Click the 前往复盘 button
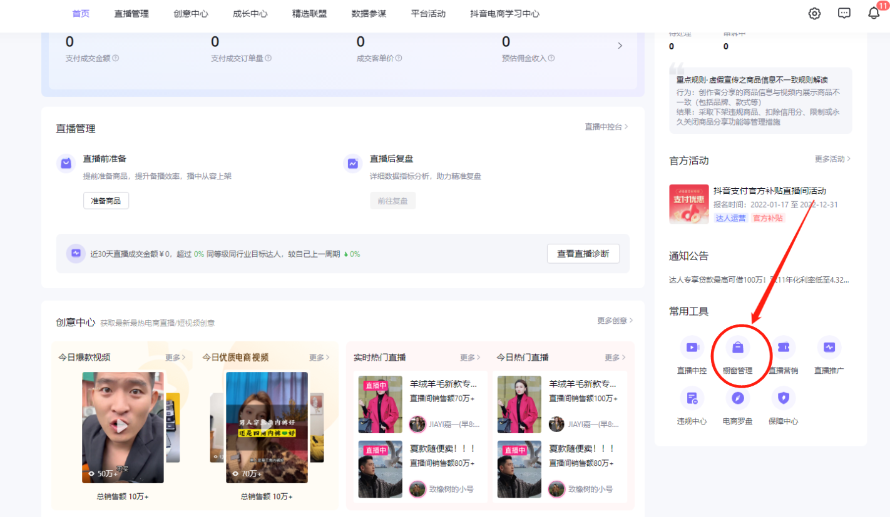The image size is (890, 517). click(392, 201)
